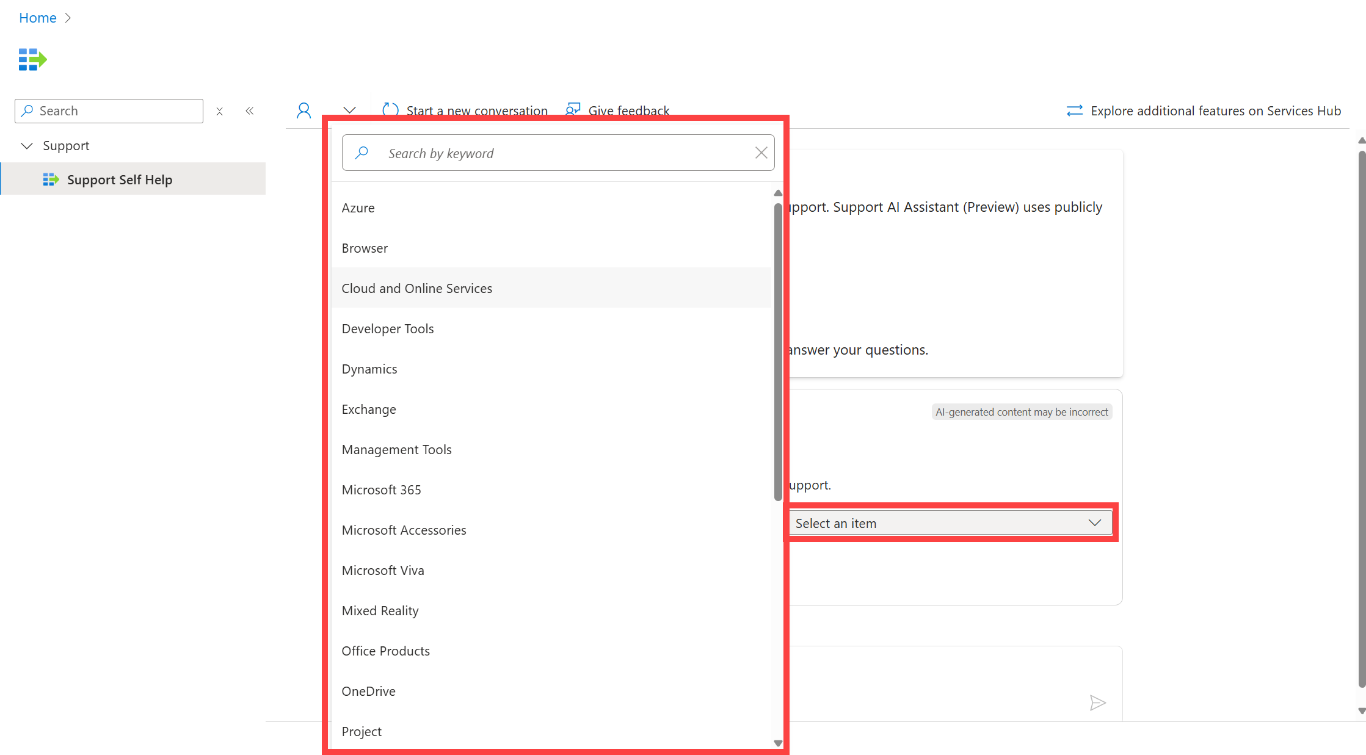
Task: Select Cloud and Online Services option
Action: [416, 288]
